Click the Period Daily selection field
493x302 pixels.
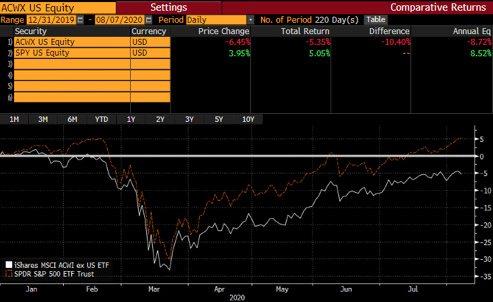[216, 20]
